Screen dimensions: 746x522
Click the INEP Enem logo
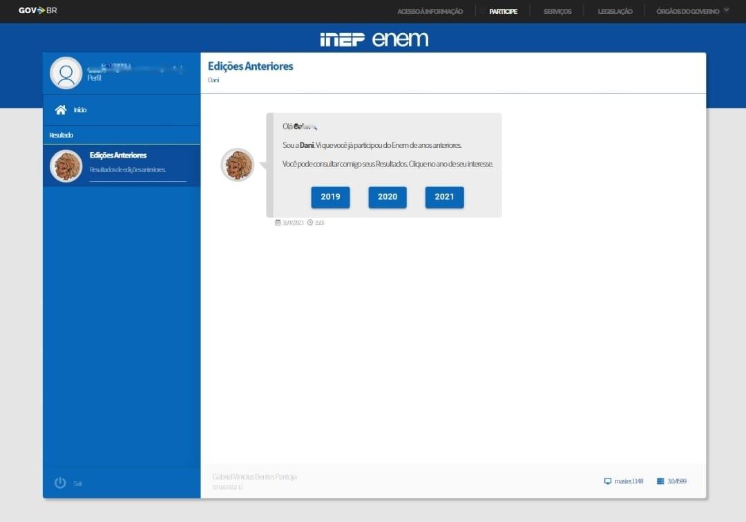click(374, 39)
